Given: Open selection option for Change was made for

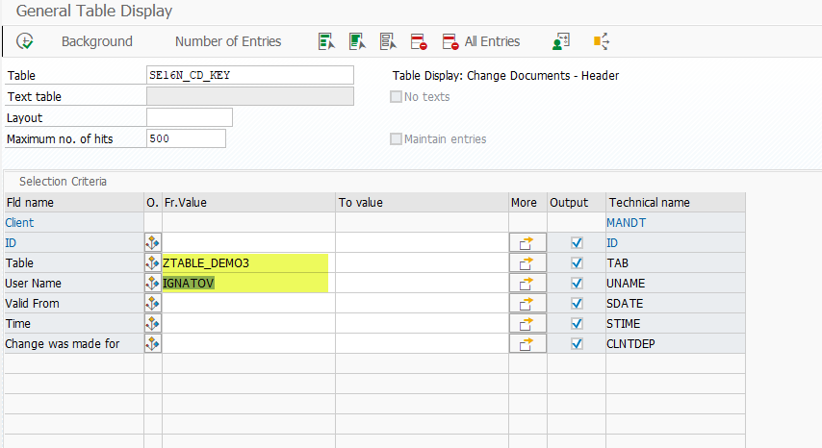Looking at the screenshot, I should (152, 343).
